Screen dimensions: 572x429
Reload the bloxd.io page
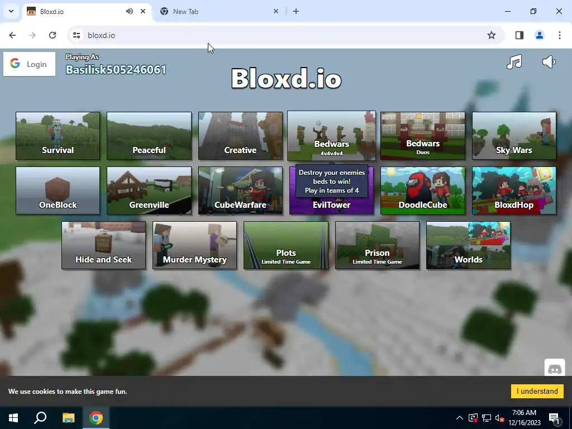pos(53,35)
